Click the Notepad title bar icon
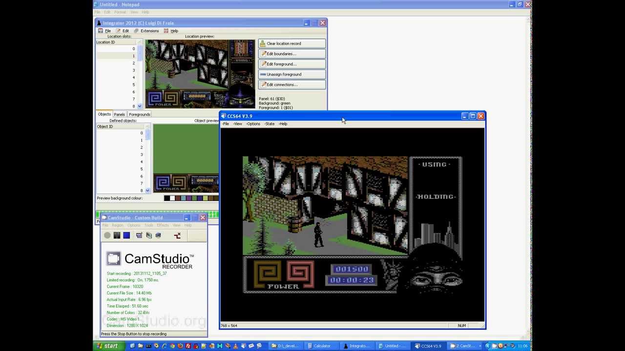The image size is (625, 351). (x=97, y=4)
